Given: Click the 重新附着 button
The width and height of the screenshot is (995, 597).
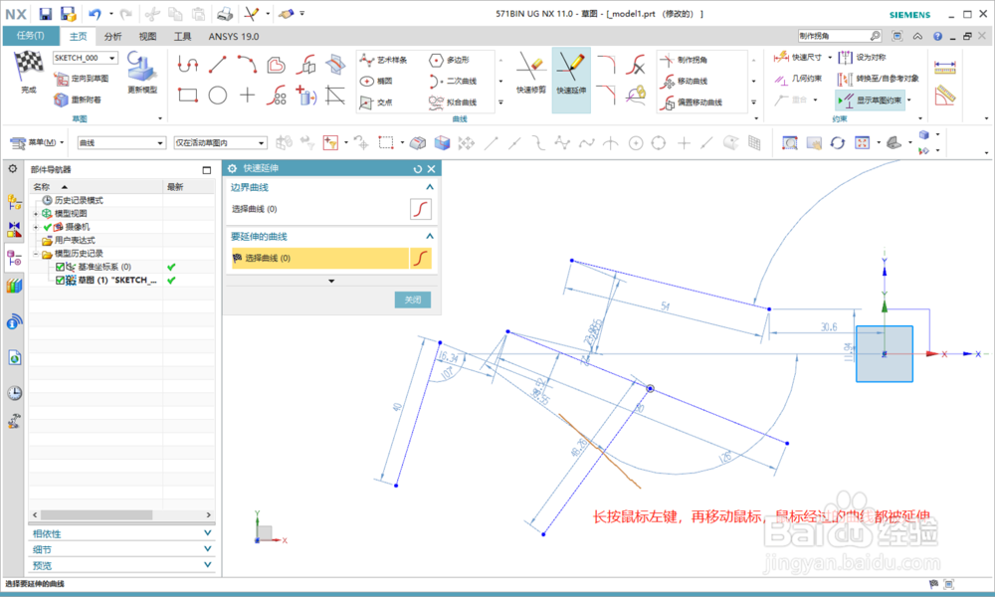Looking at the screenshot, I should pos(78,99).
